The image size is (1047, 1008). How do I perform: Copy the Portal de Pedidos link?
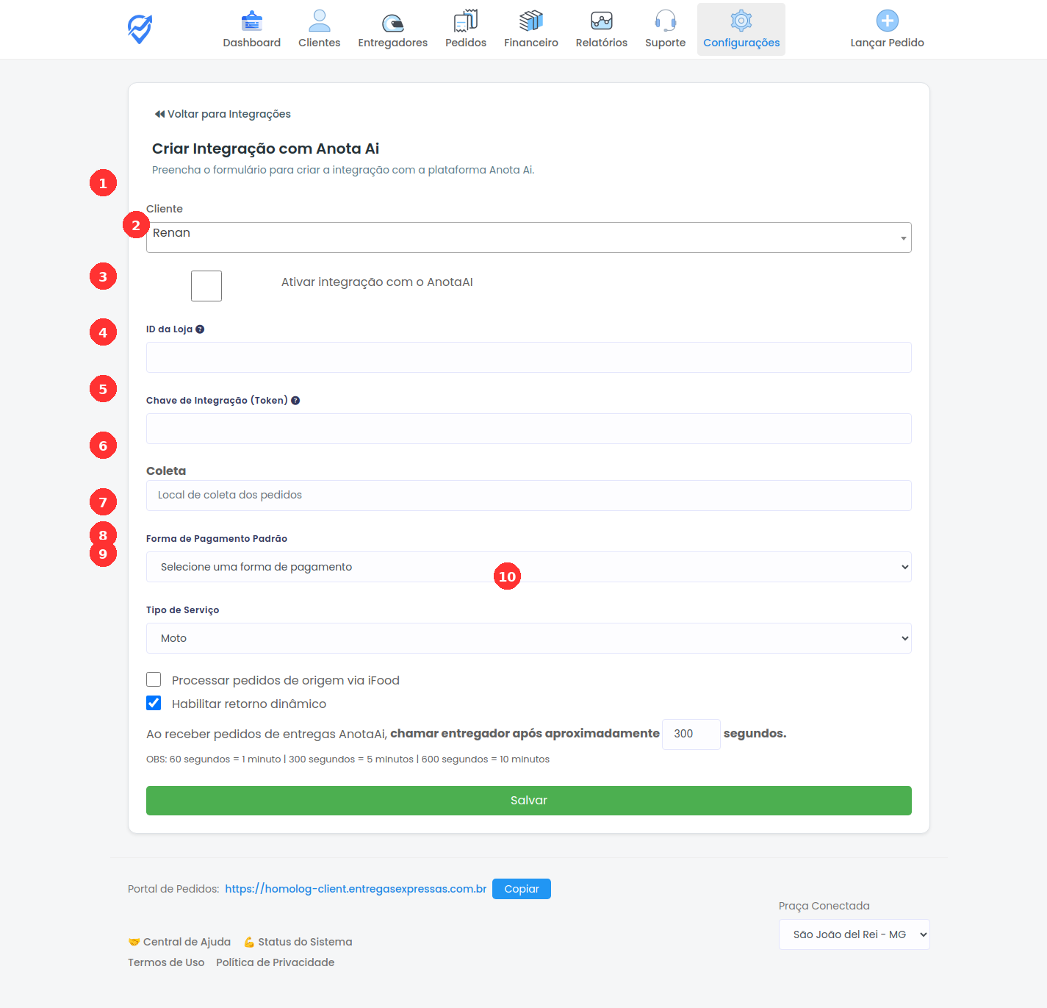[x=521, y=888]
